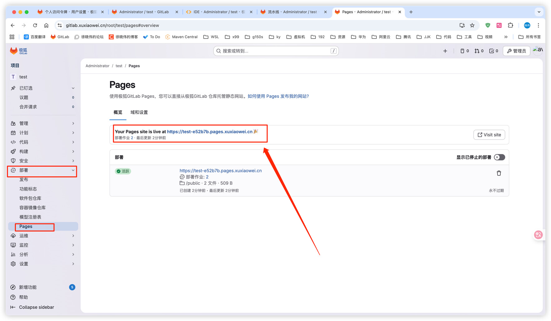This screenshot has height=321, width=551.
Task: Open the to-do list checkmark icon
Action: tap(494, 51)
